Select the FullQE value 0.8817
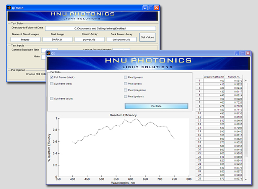Image resolution: width=258 pixels, height=189 pixels. click(234, 135)
